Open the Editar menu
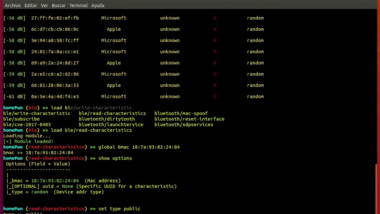This screenshot has height=214, width=380. [x=31, y=5]
